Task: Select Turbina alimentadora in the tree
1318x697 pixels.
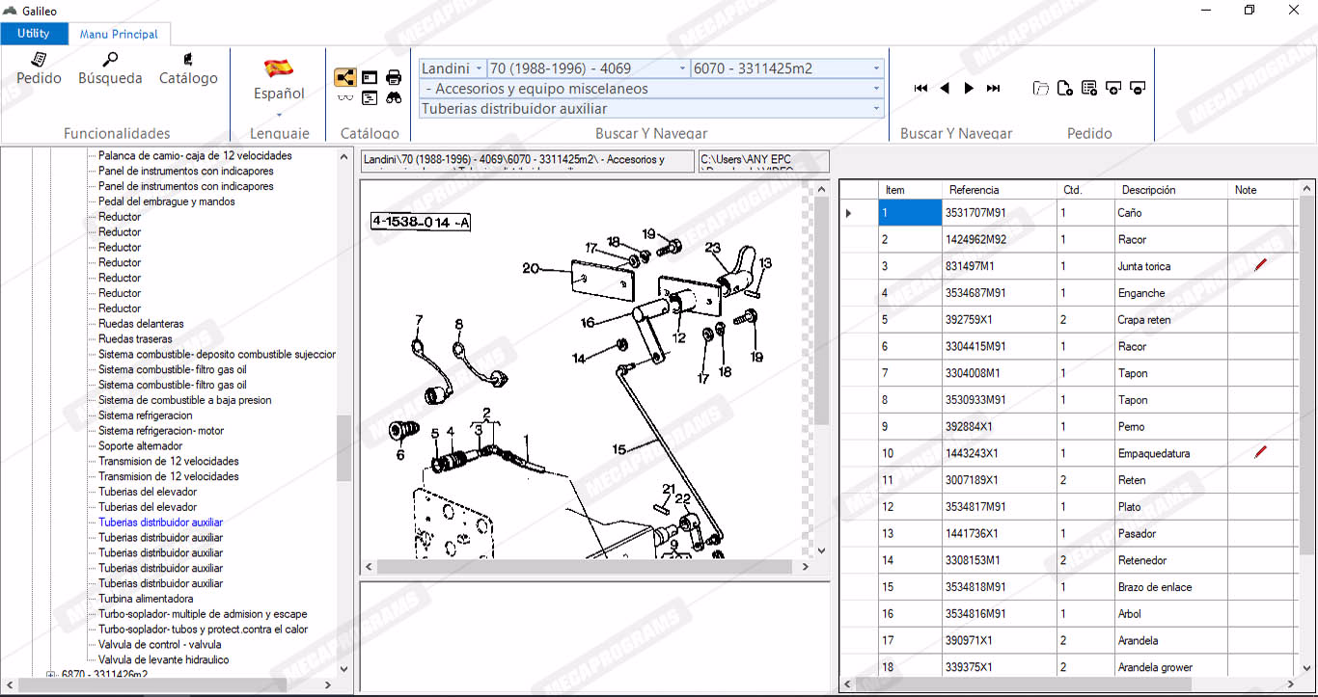Action: (146, 599)
